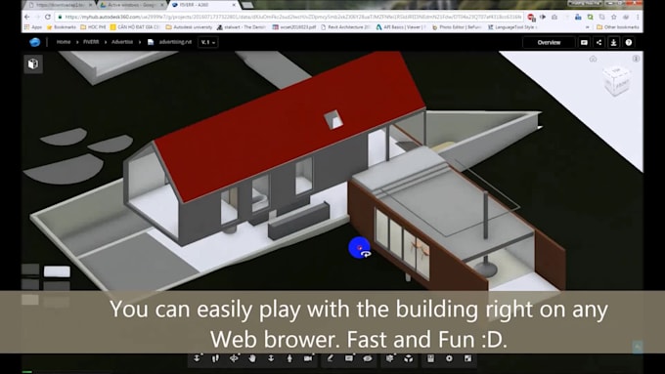
Task: Open the Apps bookmark shortcut
Action: tap(33, 27)
